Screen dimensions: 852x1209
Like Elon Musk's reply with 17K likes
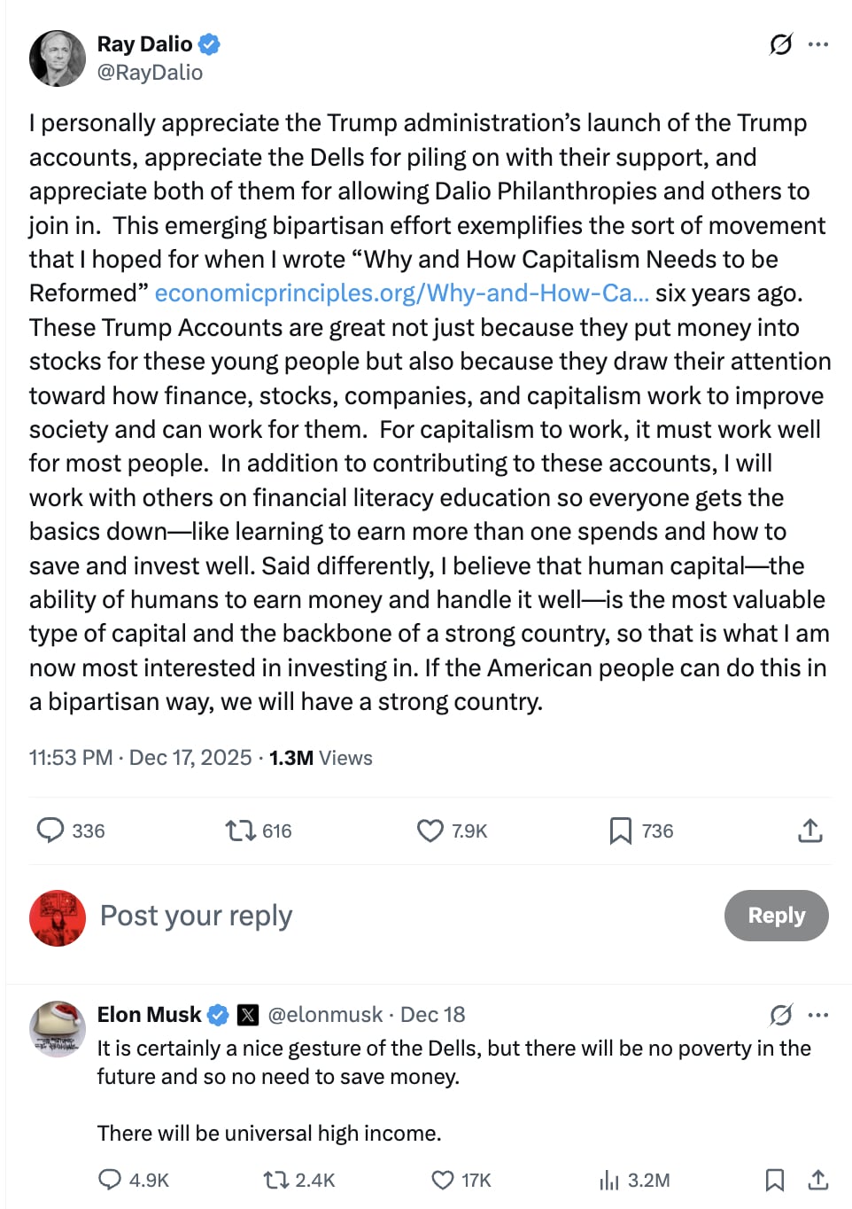pos(442,1180)
